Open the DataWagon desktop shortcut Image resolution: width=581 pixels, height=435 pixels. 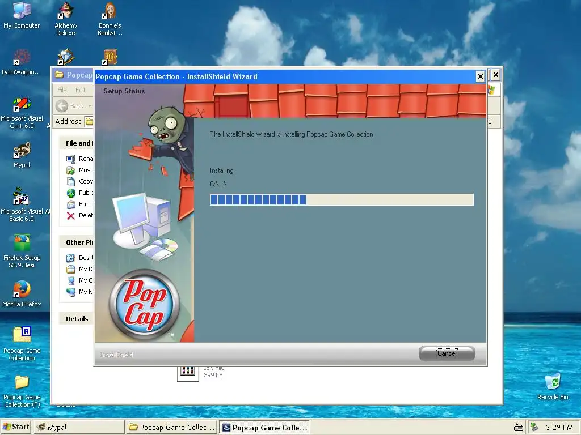coord(21,62)
